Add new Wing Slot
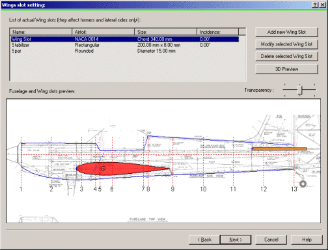The width and height of the screenshot is (328, 250). pyautogui.click(x=286, y=32)
